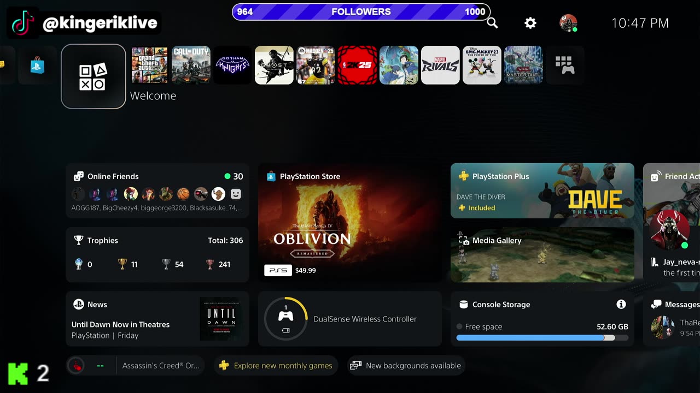The height and width of the screenshot is (393, 700).
Task: Open the user profile avatar
Action: 568,23
